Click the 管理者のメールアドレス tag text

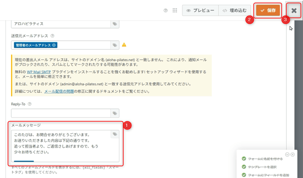tap(33, 45)
